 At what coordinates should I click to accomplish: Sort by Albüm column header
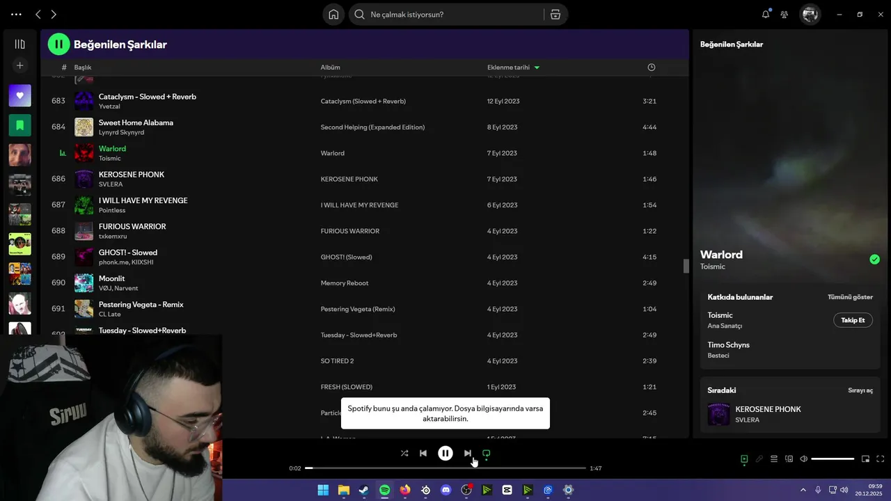click(x=330, y=67)
